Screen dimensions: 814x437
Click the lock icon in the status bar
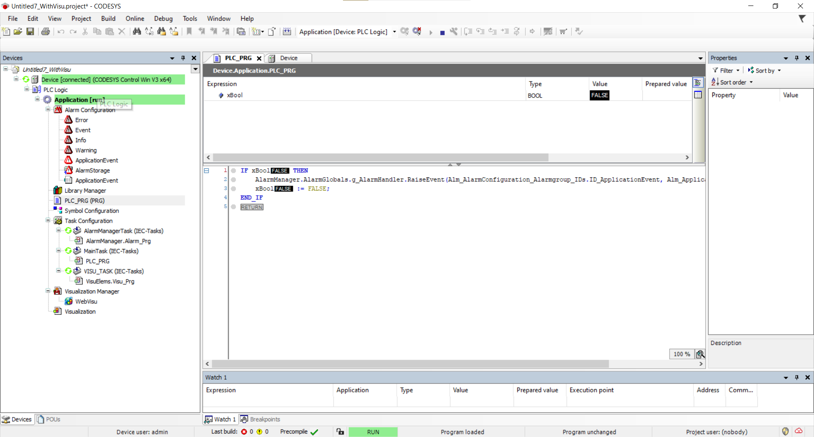click(340, 431)
